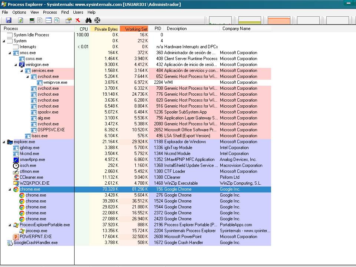Open the Help menu
The height and width of the screenshot is (267, 356).
(92, 12)
